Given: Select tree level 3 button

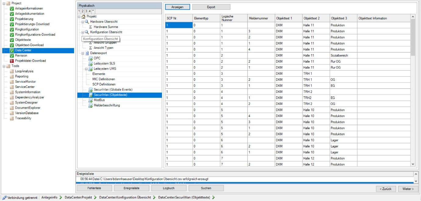Looking at the screenshot, I should tap(86, 11).
